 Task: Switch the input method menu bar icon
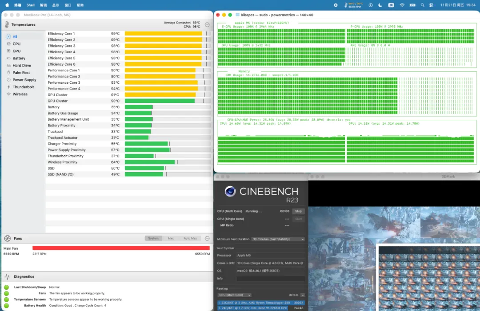(391, 5)
